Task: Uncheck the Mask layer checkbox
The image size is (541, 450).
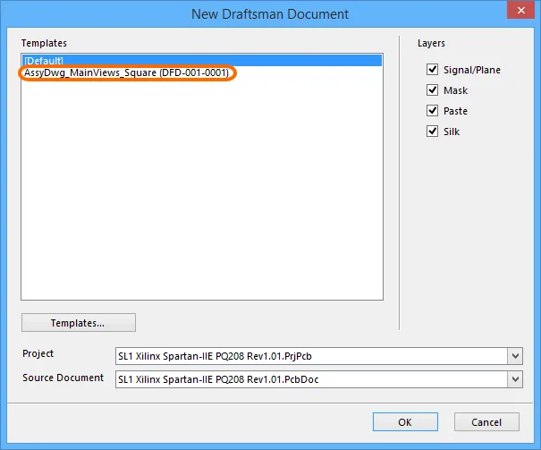Action: (x=432, y=90)
